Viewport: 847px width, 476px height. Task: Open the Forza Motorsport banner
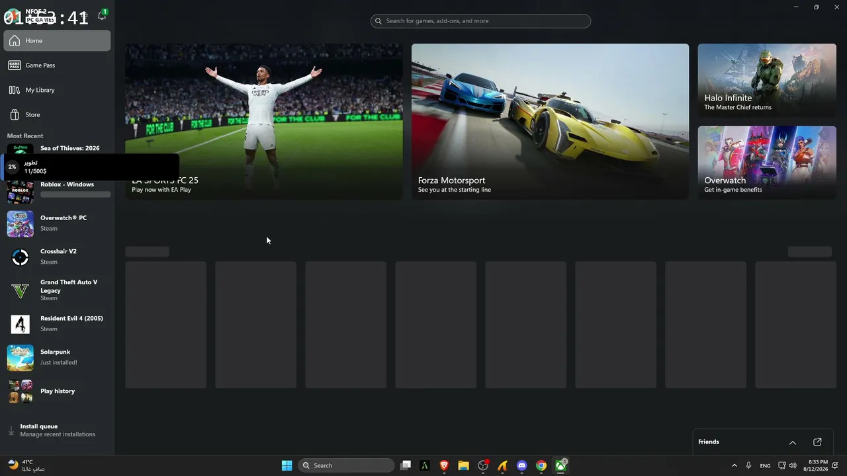pyautogui.click(x=550, y=121)
